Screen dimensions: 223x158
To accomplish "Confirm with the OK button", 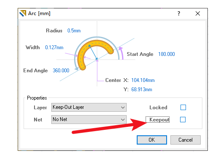I will (x=152, y=140).
